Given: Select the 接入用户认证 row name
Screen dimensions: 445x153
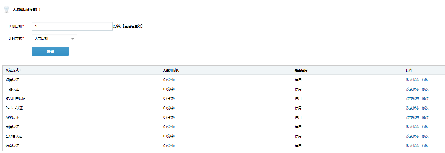Looking at the screenshot, I should pos(16,99).
